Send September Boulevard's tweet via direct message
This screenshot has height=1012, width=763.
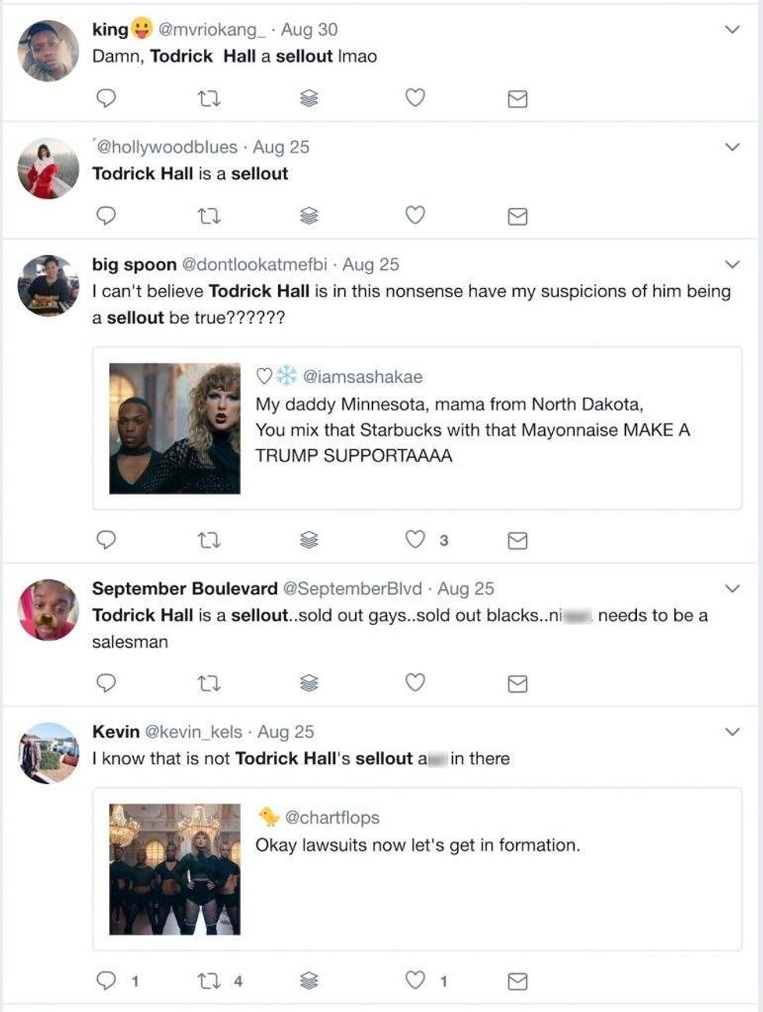(518, 683)
